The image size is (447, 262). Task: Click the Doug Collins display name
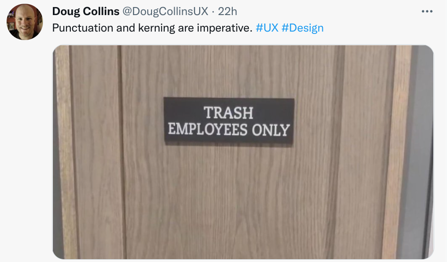click(86, 11)
